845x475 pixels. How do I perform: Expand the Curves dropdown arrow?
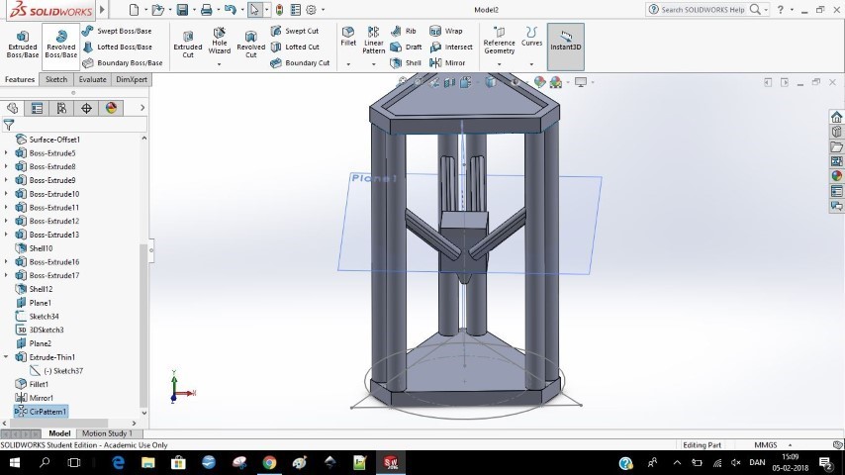tap(531, 64)
